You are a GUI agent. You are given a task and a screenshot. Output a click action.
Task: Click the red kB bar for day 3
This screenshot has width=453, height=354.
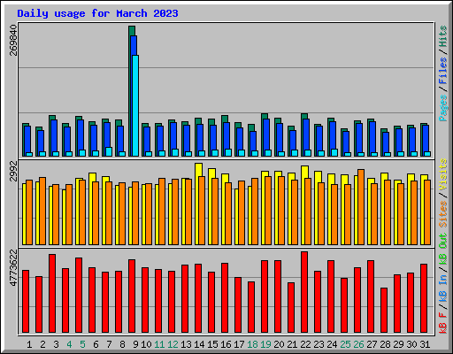point(52,294)
